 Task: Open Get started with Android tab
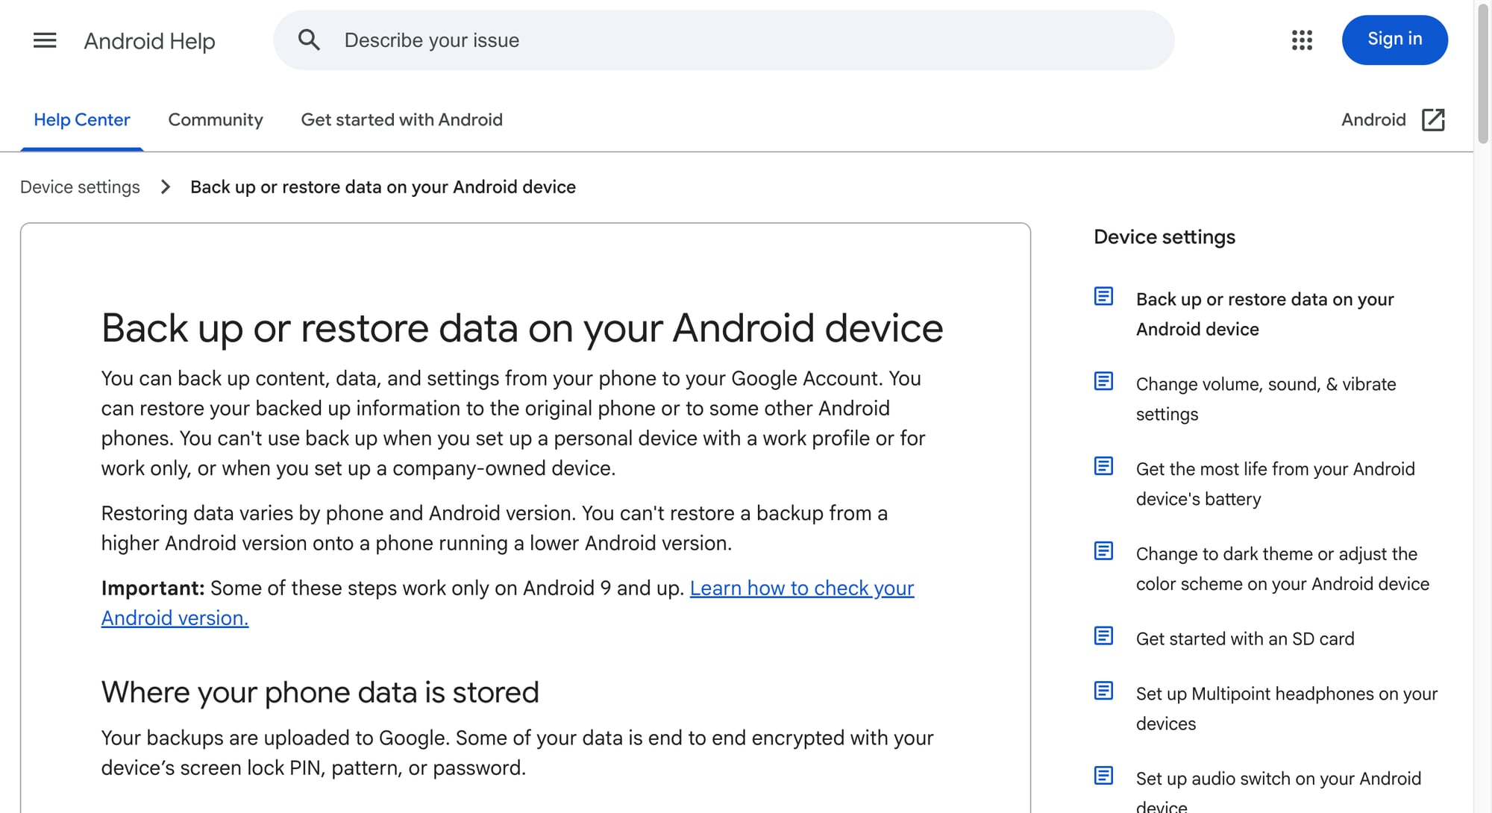tap(401, 120)
